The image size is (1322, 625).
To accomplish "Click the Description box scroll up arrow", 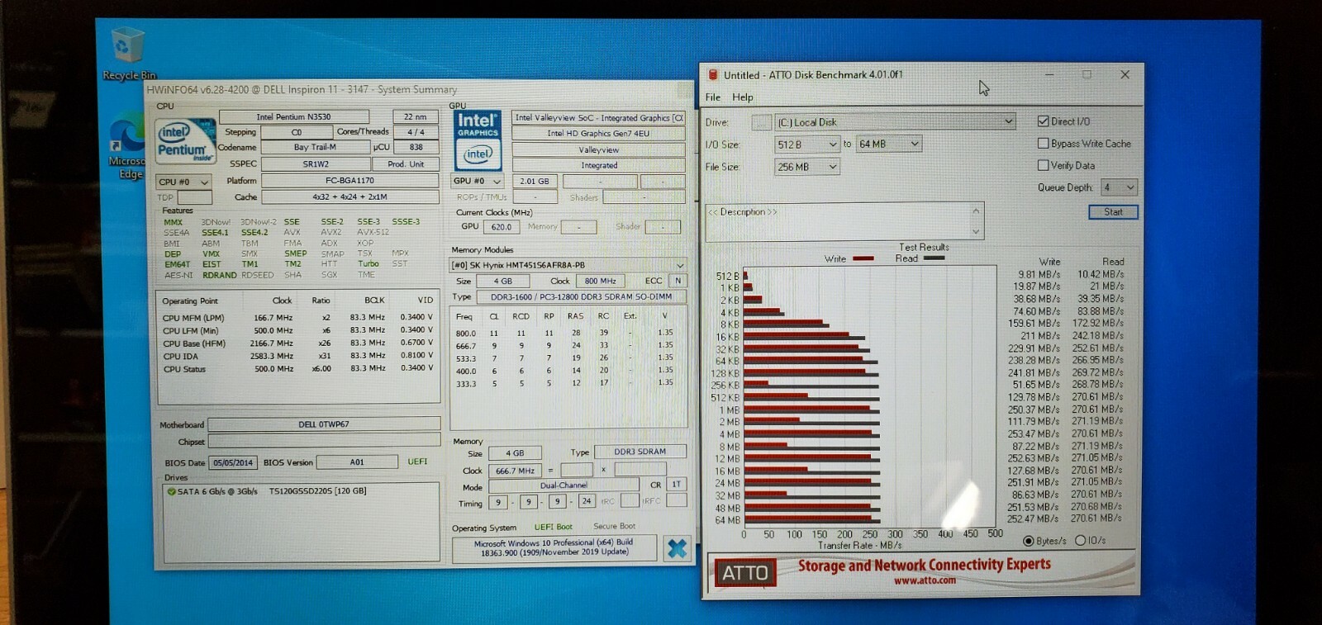I will pos(976,211).
